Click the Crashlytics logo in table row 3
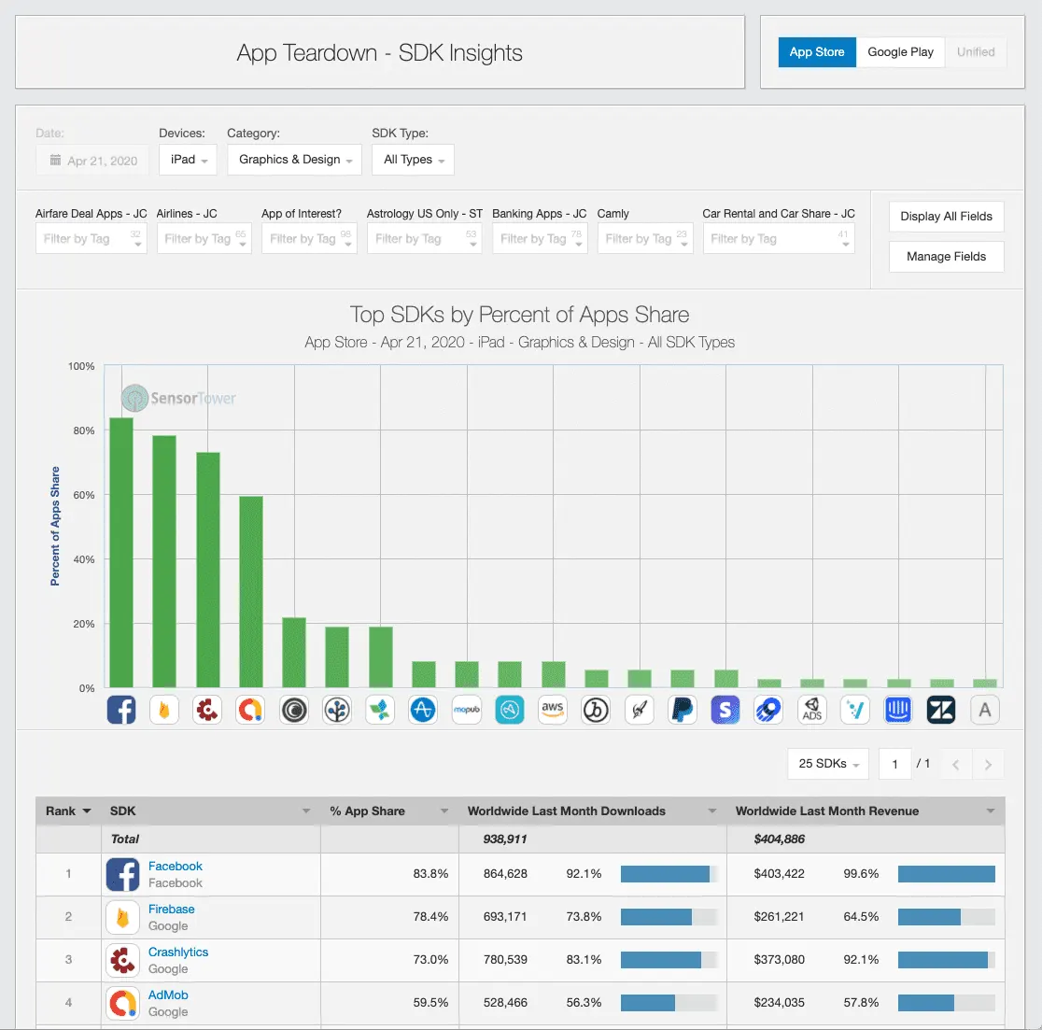The width and height of the screenshot is (1042, 1030). [x=123, y=960]
